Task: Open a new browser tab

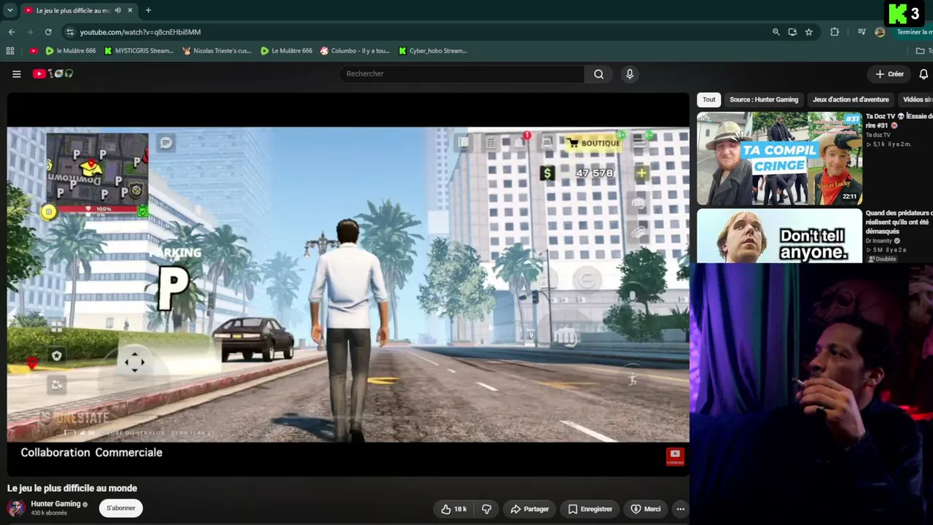Action: tap(148, 10)
